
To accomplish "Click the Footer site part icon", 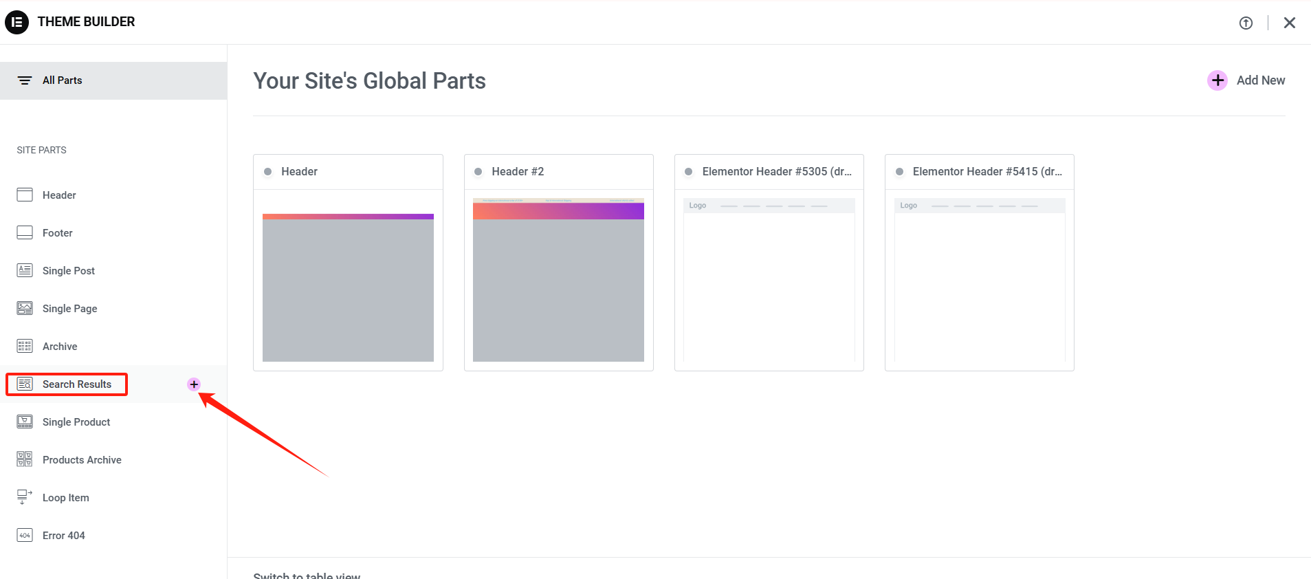I will (25, 233).
